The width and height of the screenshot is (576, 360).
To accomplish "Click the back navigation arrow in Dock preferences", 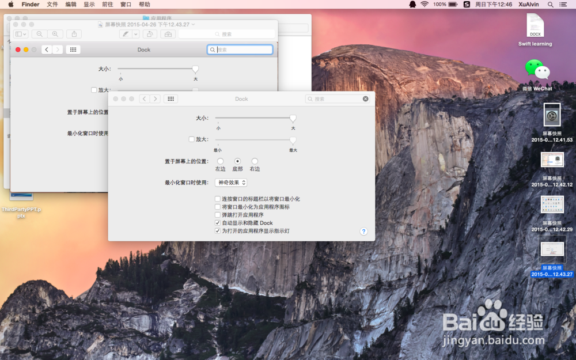I will point(144,98).
